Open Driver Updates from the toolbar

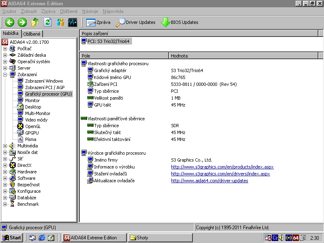[x=136, y=22]
